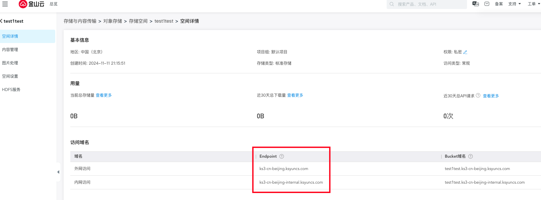Click the 对象存储 breadcrumb link
Image resolution: width=541 pixels, height=200 pixels.
point(112,21)
